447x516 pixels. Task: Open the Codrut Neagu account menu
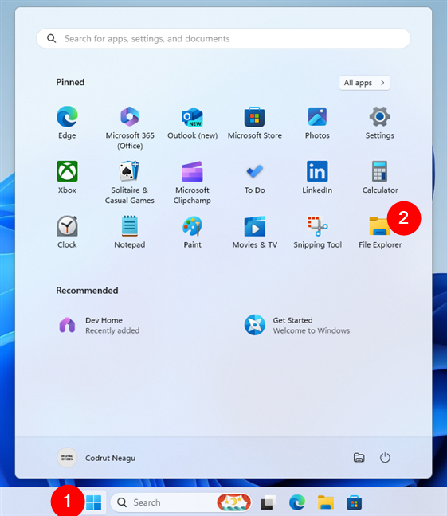pos(96,458)
